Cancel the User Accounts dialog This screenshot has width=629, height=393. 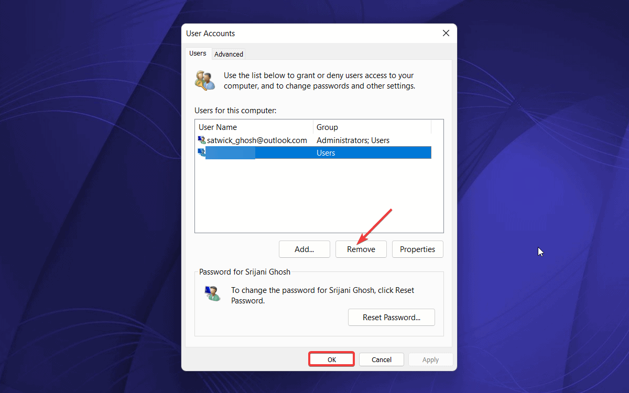pyautogui.click(x=381, y=359)
